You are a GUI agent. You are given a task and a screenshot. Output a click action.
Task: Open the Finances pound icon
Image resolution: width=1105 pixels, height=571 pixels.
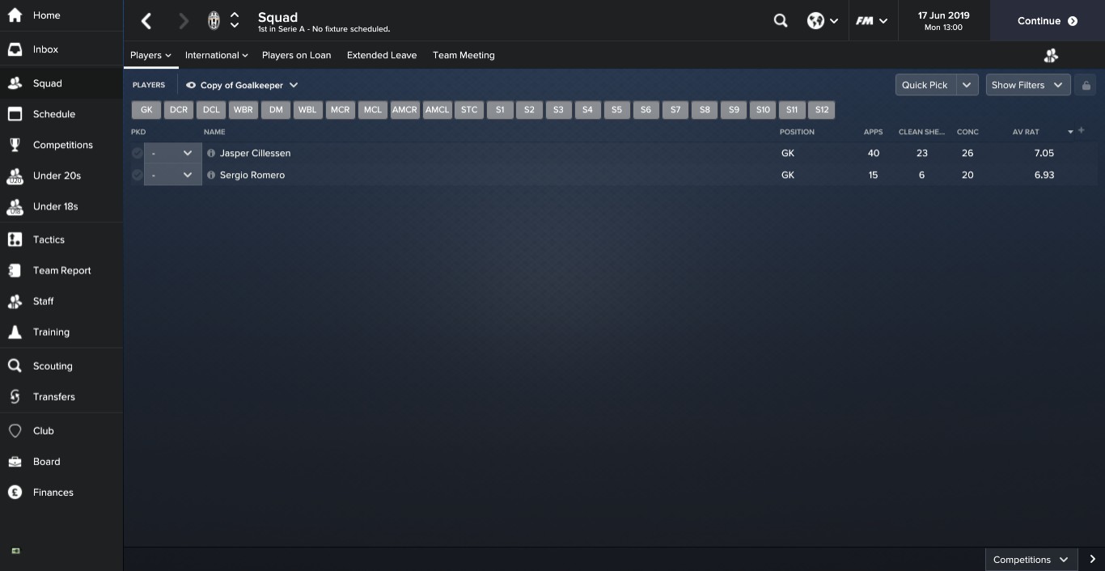(x=15, y=492)
